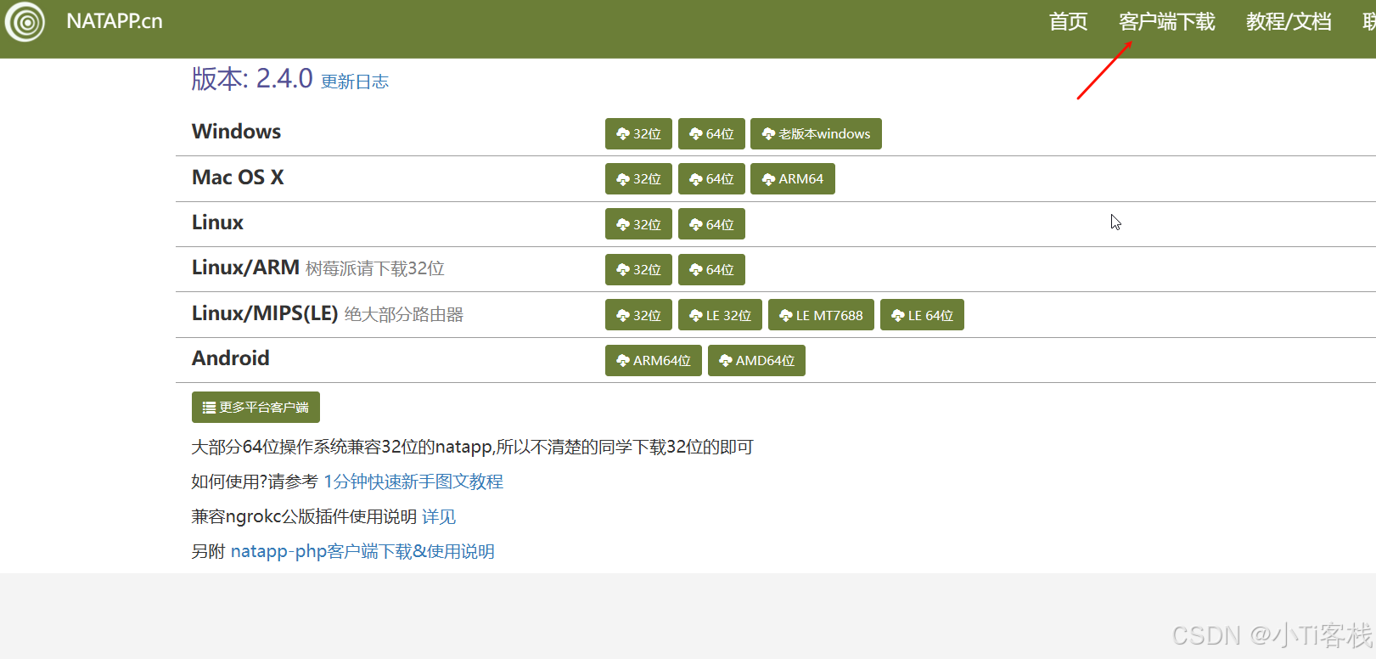Open the 更新日志 changelog link
The image size is (1376, 659).
355,82
